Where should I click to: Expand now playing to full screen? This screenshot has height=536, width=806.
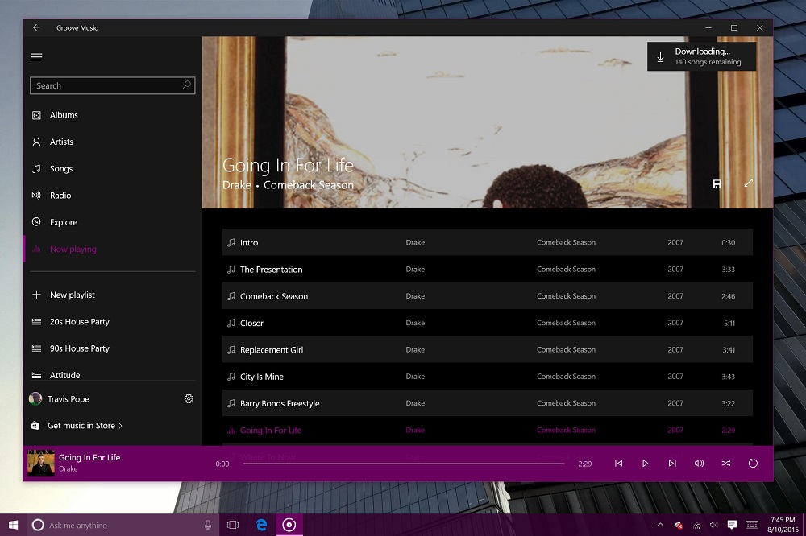(x=749, y=183)
